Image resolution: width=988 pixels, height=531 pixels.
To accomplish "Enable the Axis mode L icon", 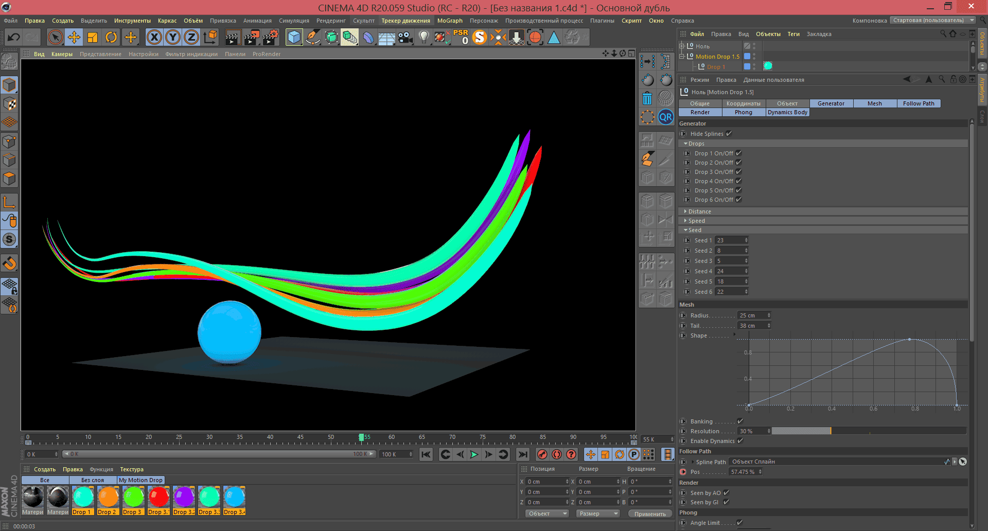I will point(10,202).
